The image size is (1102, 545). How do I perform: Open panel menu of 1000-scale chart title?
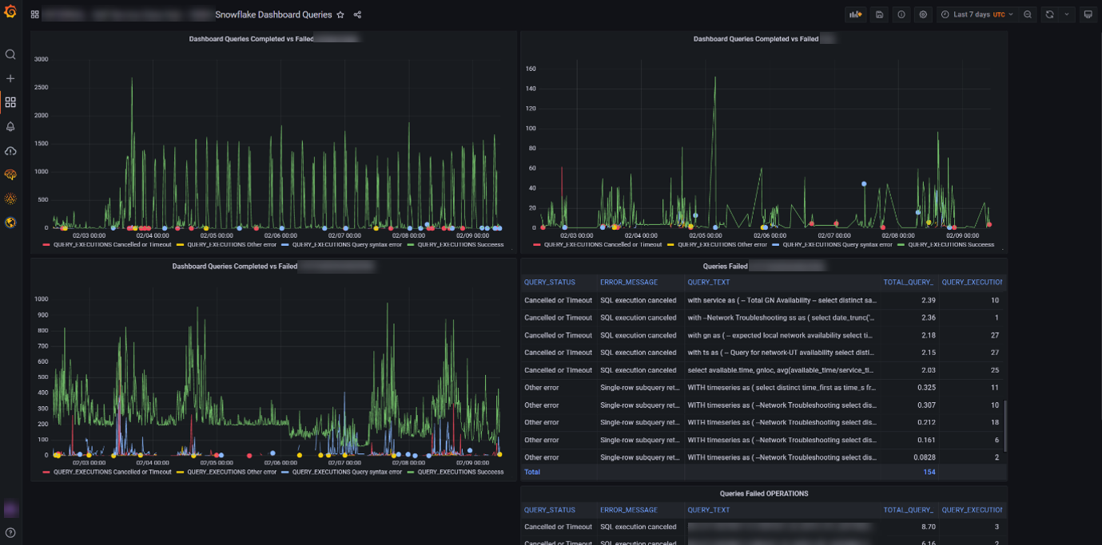[273, 266]
